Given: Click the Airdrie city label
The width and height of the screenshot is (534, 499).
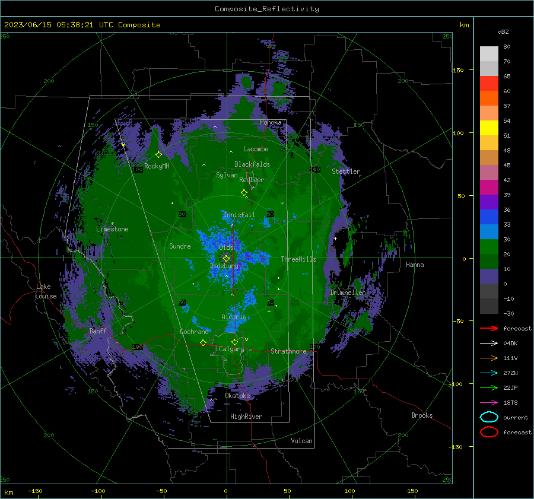Looking at the screenshot, I should (234, 317).
